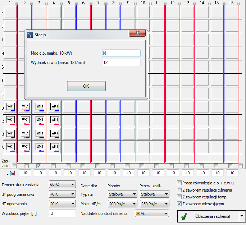Select WK1 station in row D, column 3

click(x=40, y=106)
